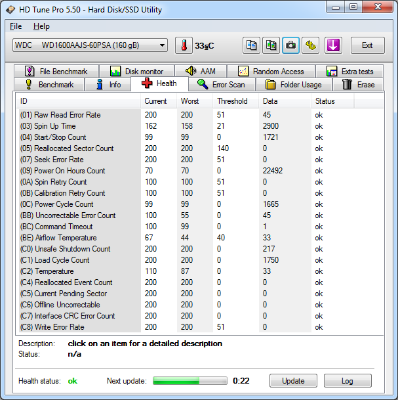Switch to the Benchmark tab

(x=49, y=85)
